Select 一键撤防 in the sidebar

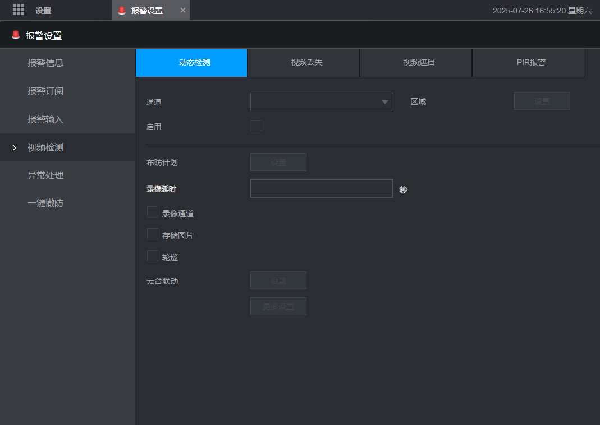pyautogui.click(x=45, y=204)
